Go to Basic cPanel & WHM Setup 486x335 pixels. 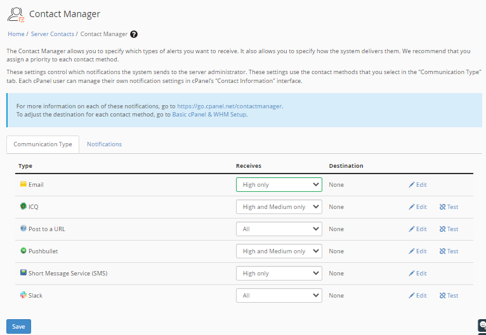point(209,115)
